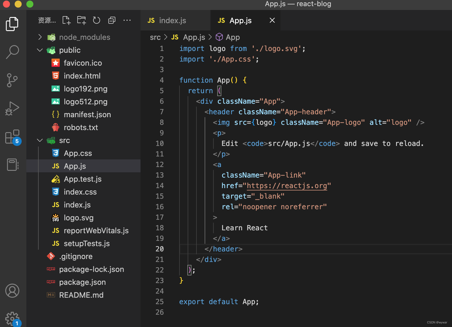Click the macOS green maximize button
The width and height of the screenshot is (452, 327).
tap(30, 4)
